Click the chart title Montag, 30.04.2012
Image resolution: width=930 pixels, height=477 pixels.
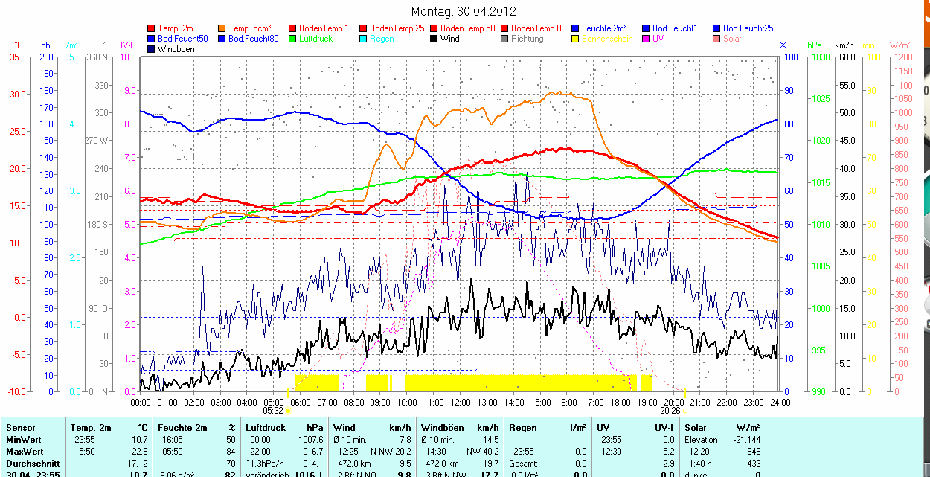pos(464,11)
